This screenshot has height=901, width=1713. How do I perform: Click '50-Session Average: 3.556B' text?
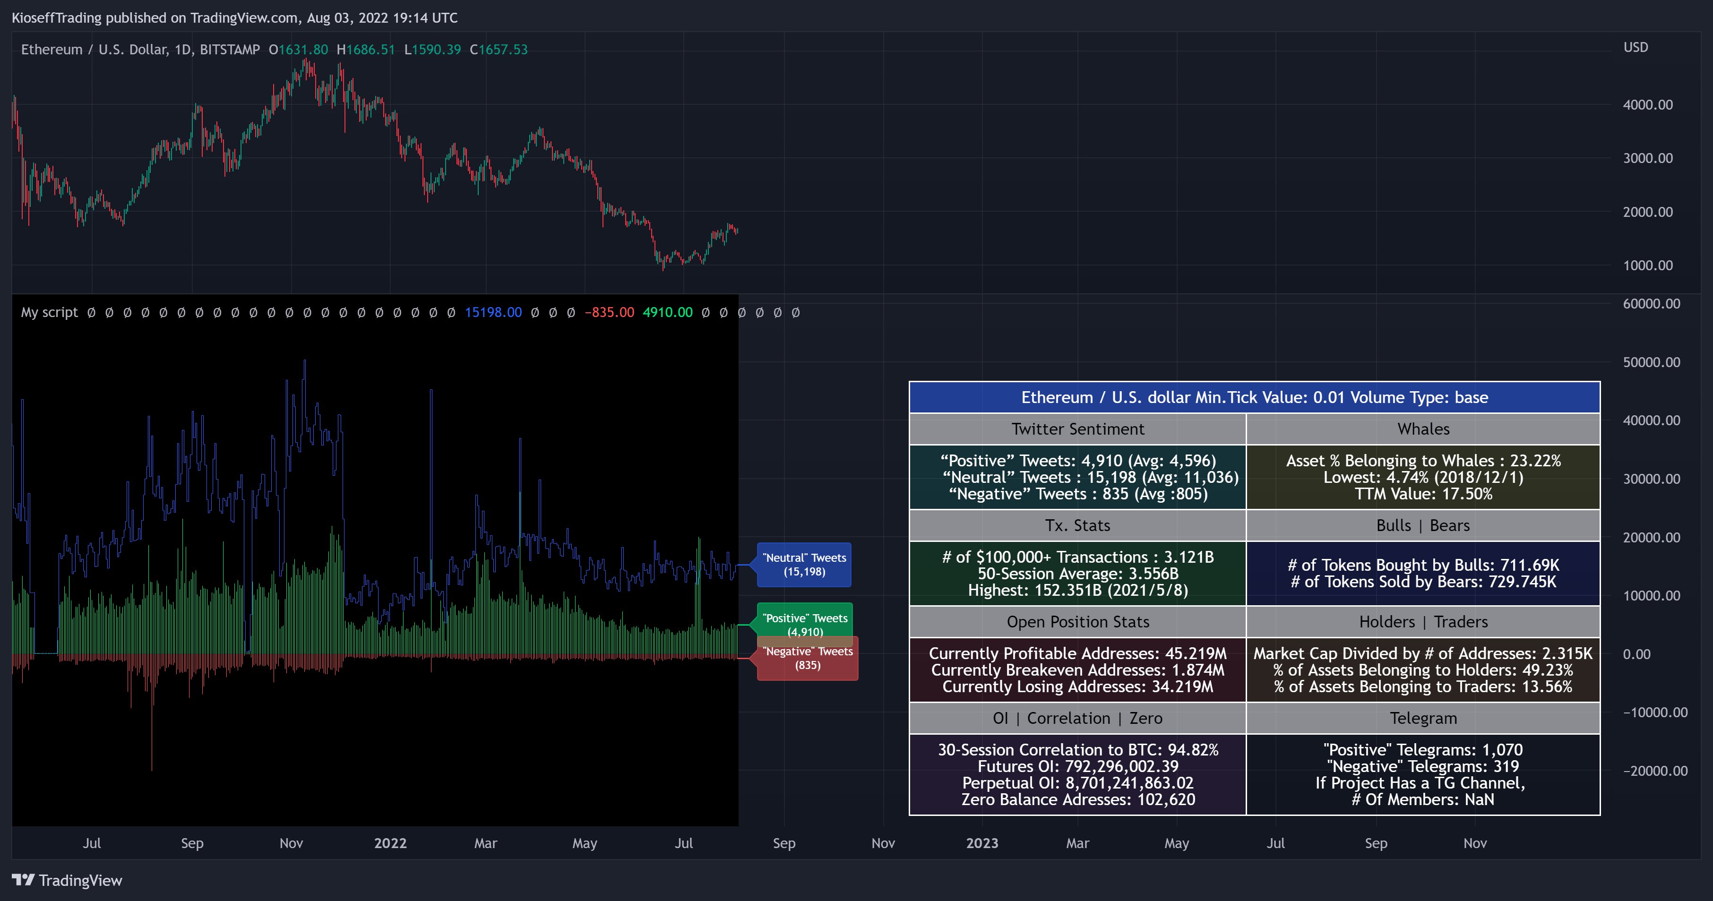(1078, 574)
